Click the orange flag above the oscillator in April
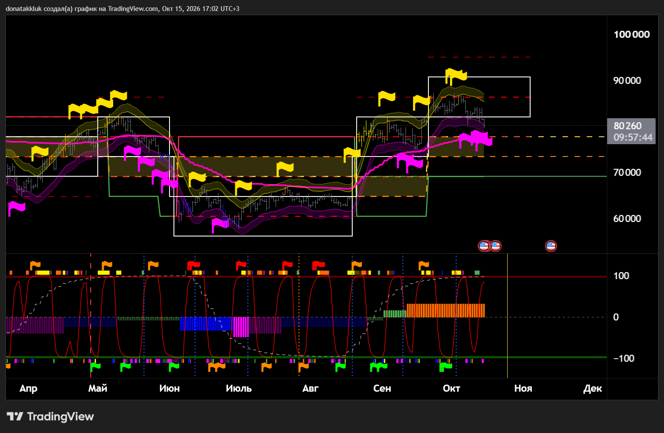The width and height of the screenshot is (664, 433). pos(35,266)
